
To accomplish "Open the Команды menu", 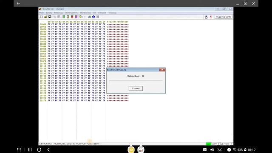I will pyautogui.click(x=59, y=13).
